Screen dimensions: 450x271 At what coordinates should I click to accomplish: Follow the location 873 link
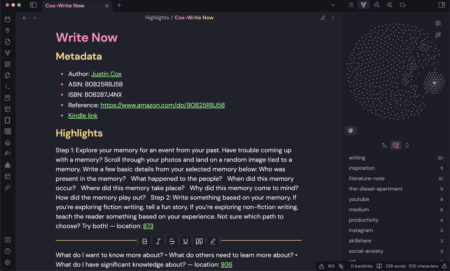pyautogui.click(x=148, y=226)
